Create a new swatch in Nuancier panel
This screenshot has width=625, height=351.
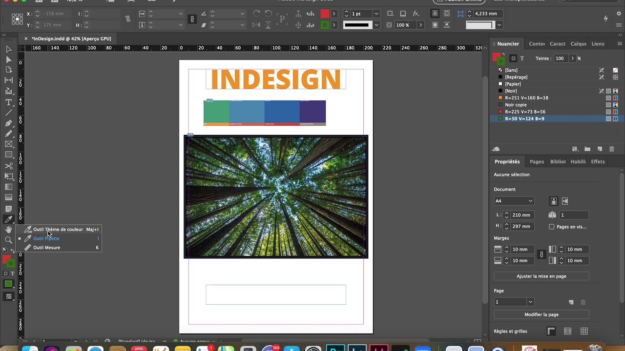[600, 149]
